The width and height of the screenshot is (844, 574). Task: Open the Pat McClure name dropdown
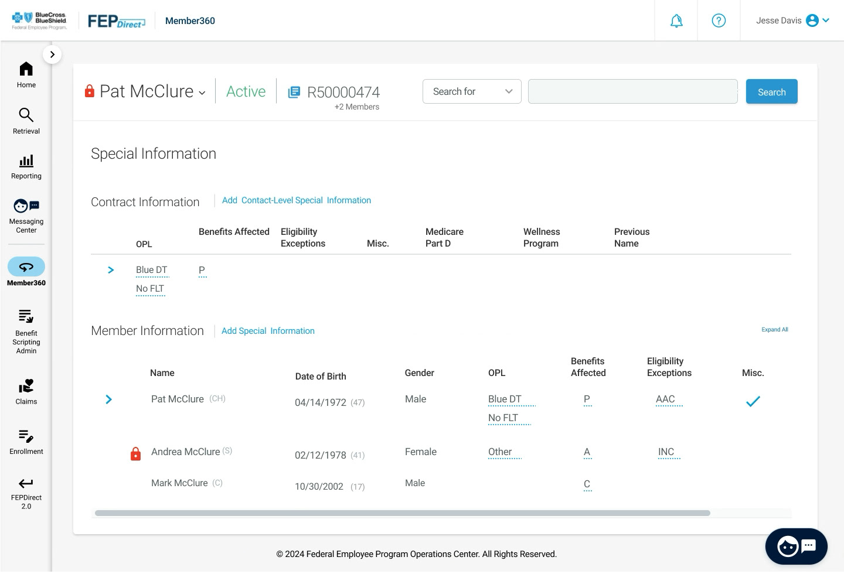(x=202, y=93)
